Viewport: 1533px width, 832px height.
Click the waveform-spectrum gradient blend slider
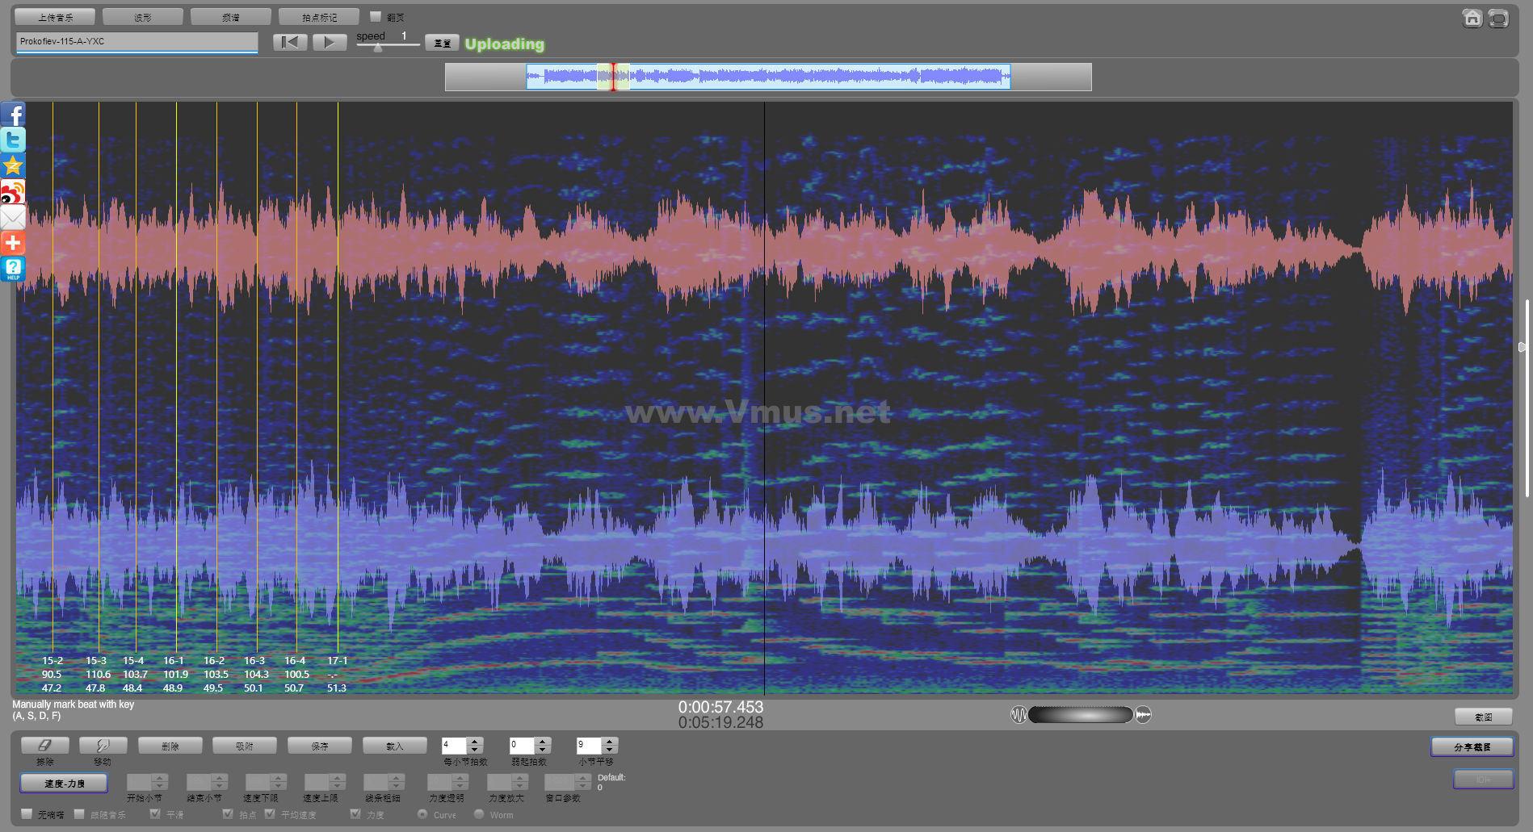[1081, 715]
